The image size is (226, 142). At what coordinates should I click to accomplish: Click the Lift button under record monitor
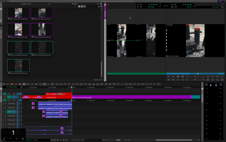click(217, 77)
